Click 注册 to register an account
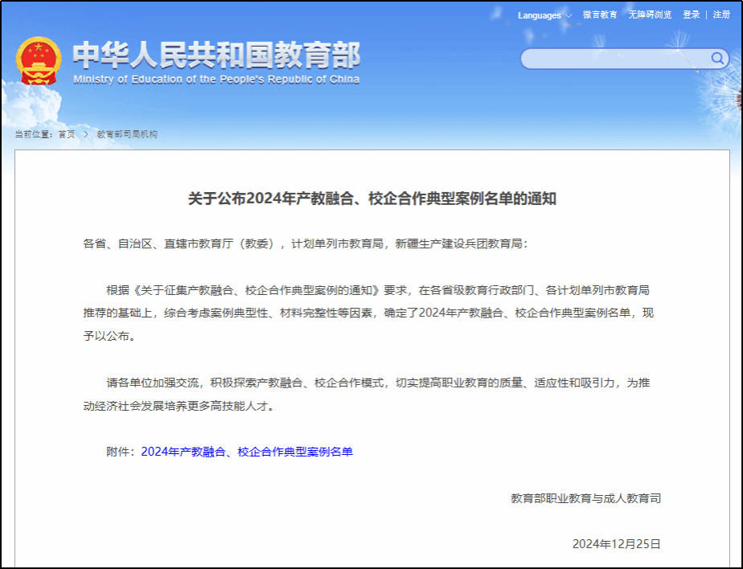 pos(721,15)
